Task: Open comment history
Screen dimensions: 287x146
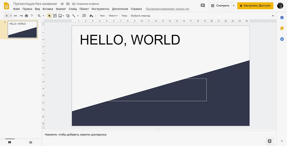Action: 203,5
